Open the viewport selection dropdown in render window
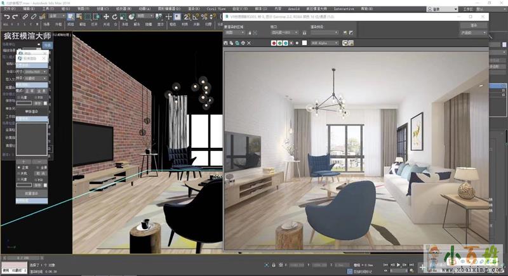The height and width of the screenshot is (276, 508). [284, 32]
